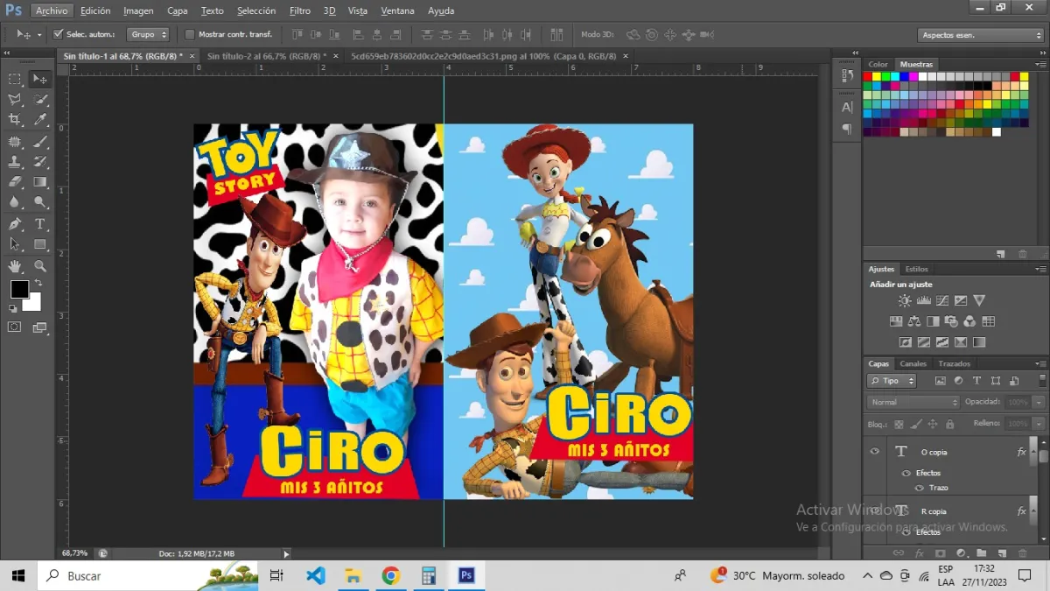Select the Brush tool
Viewport: 1050px width, 591px height.
coord(40,141)
